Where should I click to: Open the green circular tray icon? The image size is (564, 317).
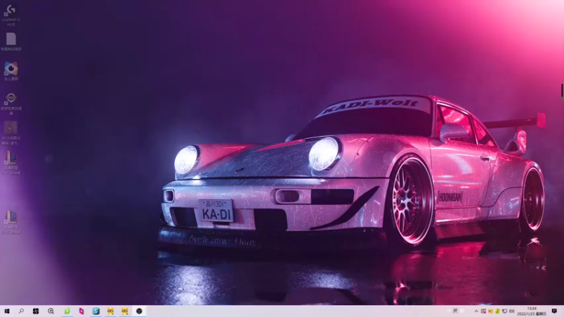pos(498,311)
